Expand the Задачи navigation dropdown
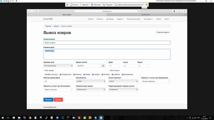 (120, 19)
